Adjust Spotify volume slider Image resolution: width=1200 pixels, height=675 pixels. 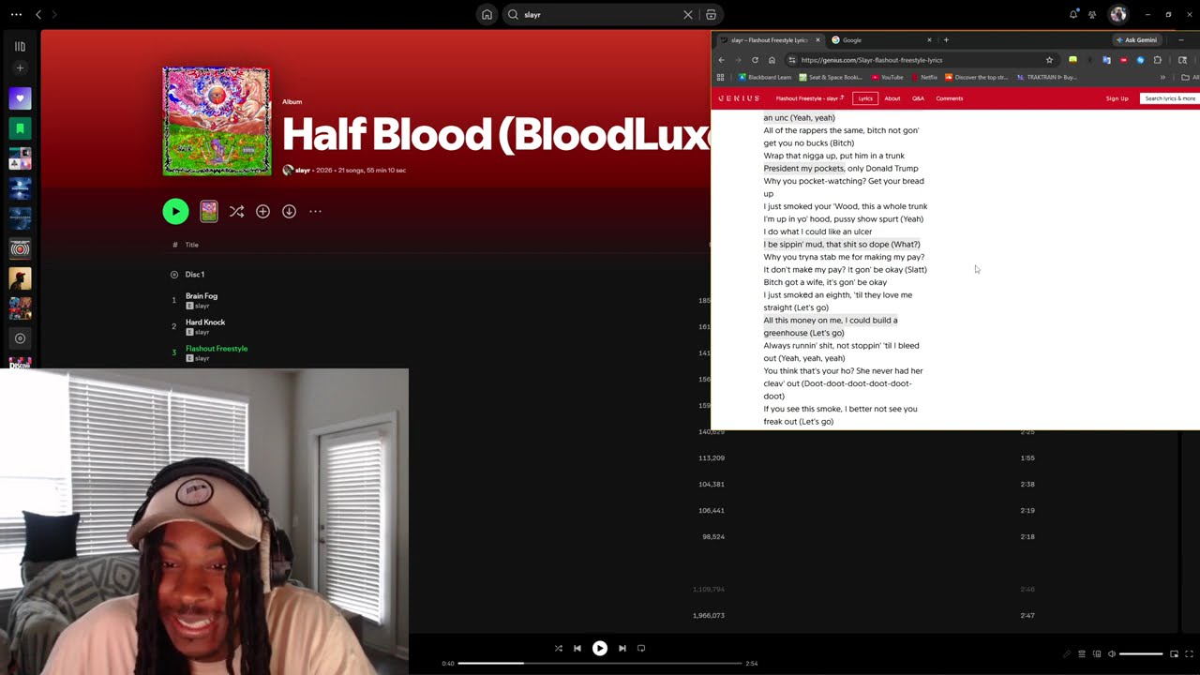(1141, 654)
